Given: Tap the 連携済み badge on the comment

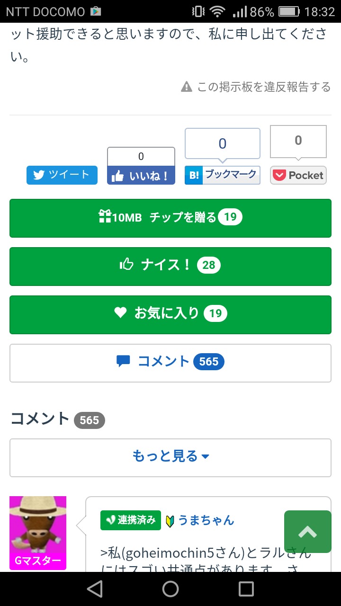Looking at the screenshot, I should (131, 520).
